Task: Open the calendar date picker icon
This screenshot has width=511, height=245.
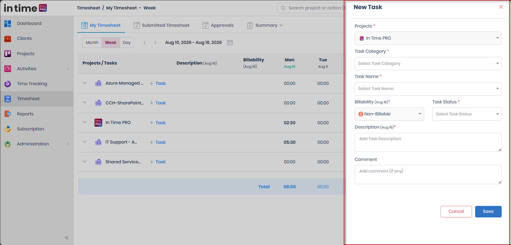Action: click(230, 43)
